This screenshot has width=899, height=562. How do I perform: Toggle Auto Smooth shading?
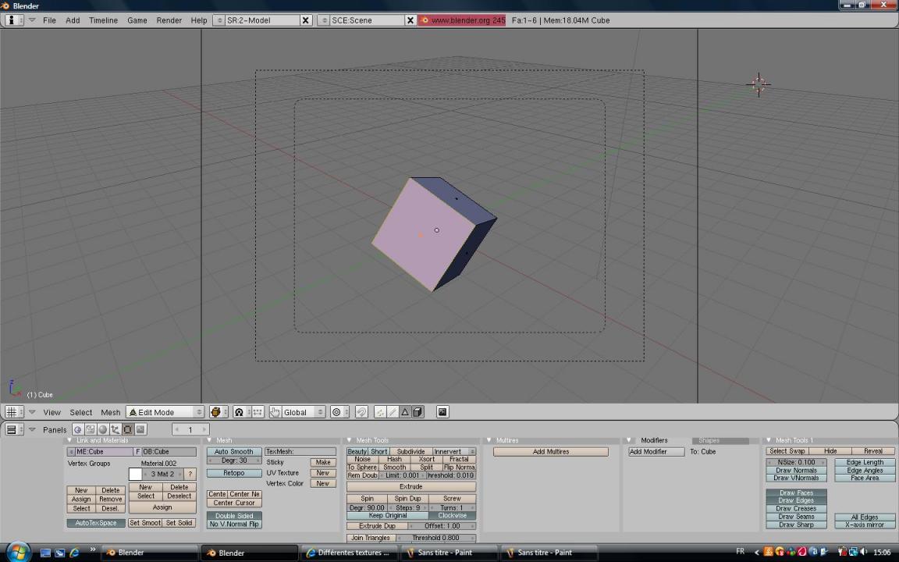233,451
